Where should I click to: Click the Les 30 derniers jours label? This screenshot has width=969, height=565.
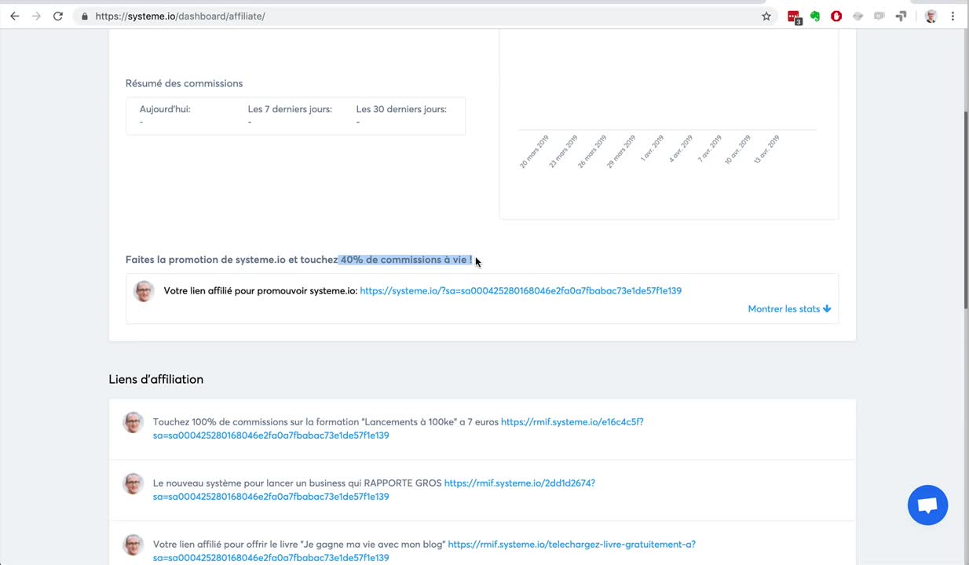pyautogui.click(x=401, y=109)
